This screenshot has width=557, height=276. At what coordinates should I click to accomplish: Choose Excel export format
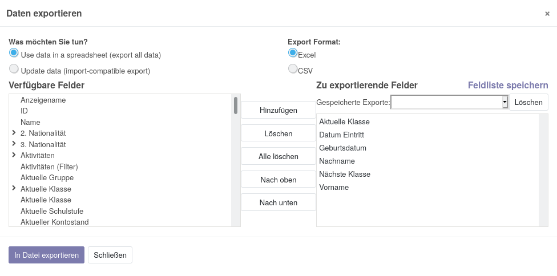(293, 53)
